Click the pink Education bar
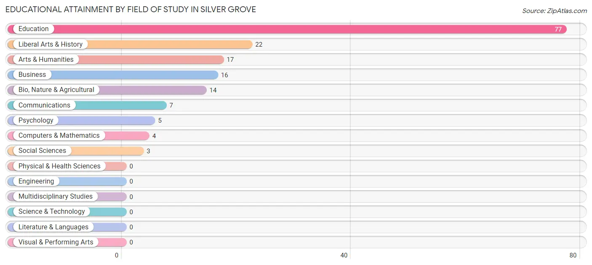Screen dimensions: 592x265 (x=287, y=29)
